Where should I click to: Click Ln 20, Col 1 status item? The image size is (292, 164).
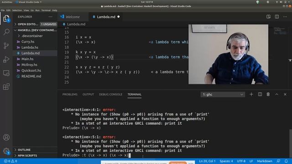click(207, 161)
